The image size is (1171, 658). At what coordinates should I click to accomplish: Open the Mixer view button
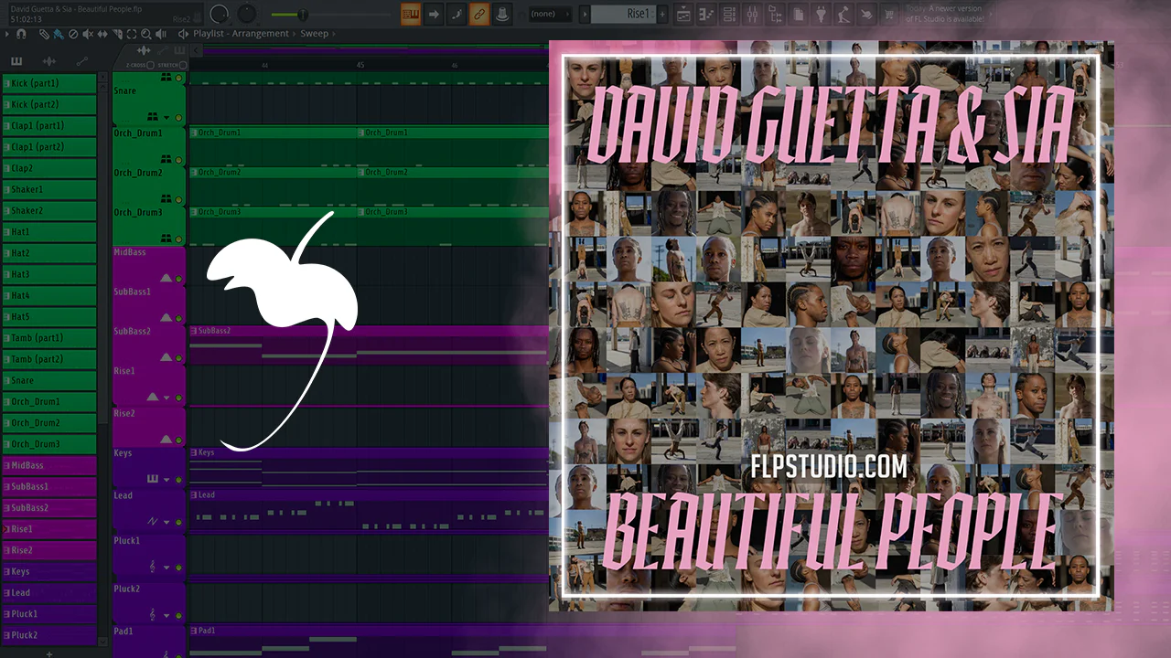point(752,14)
